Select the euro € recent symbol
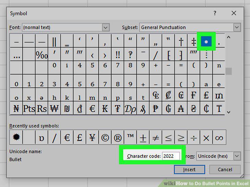Viewport: 250px width, 187px height. [x=67, y=137]
